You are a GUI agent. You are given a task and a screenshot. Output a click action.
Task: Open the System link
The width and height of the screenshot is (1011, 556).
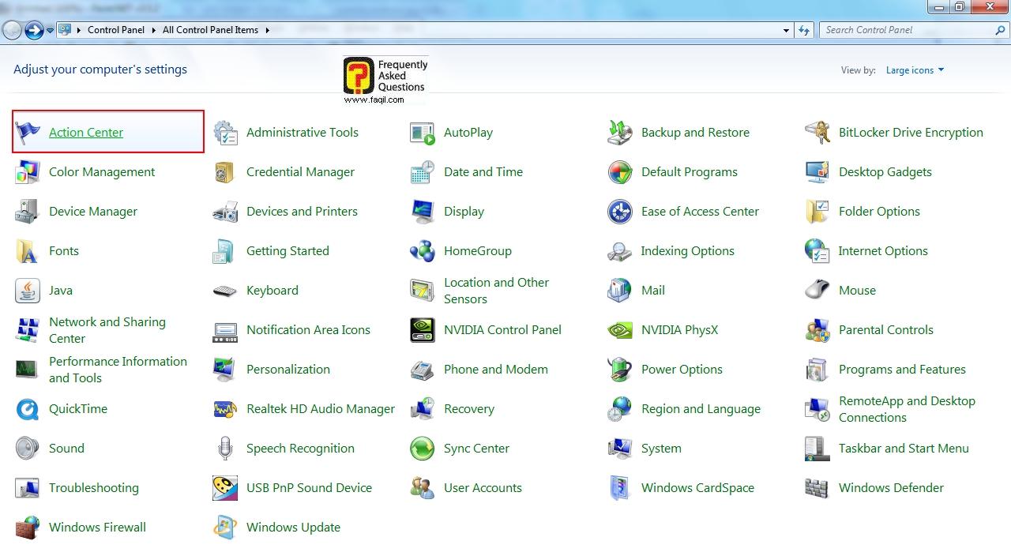point(661,449)
